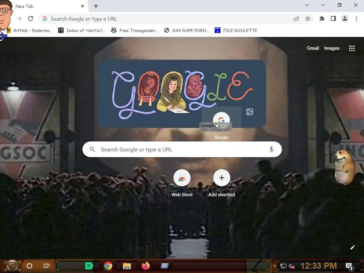Viewport: 364px width, 273px height.
Task: Customize this page with pencil icon
Action: click(352, 247)
